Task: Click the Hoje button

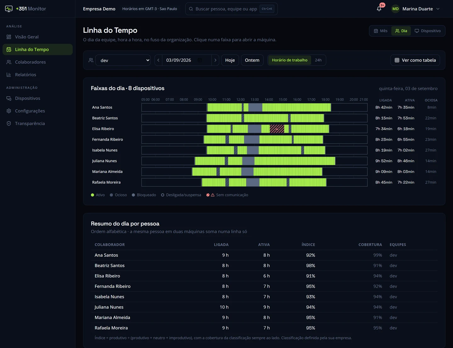Action: [230, 60]
